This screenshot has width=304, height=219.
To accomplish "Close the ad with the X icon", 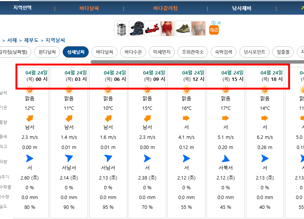I will pos(219,23).
